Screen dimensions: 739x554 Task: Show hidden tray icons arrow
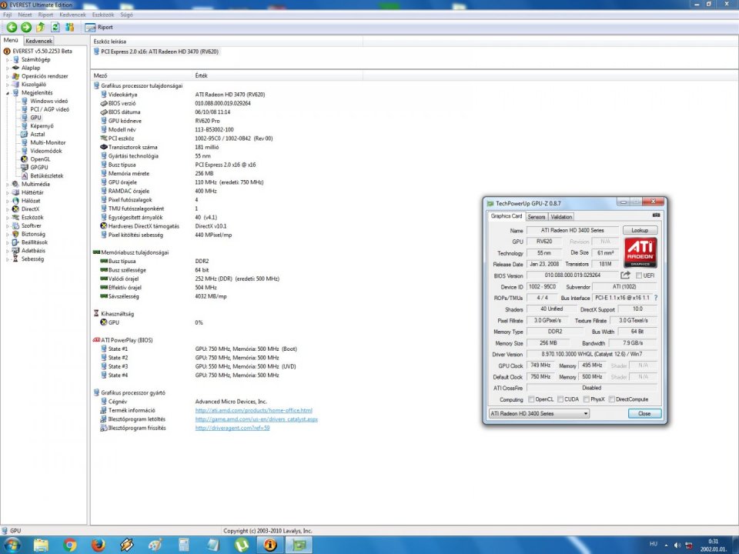(x=666, y=545)
